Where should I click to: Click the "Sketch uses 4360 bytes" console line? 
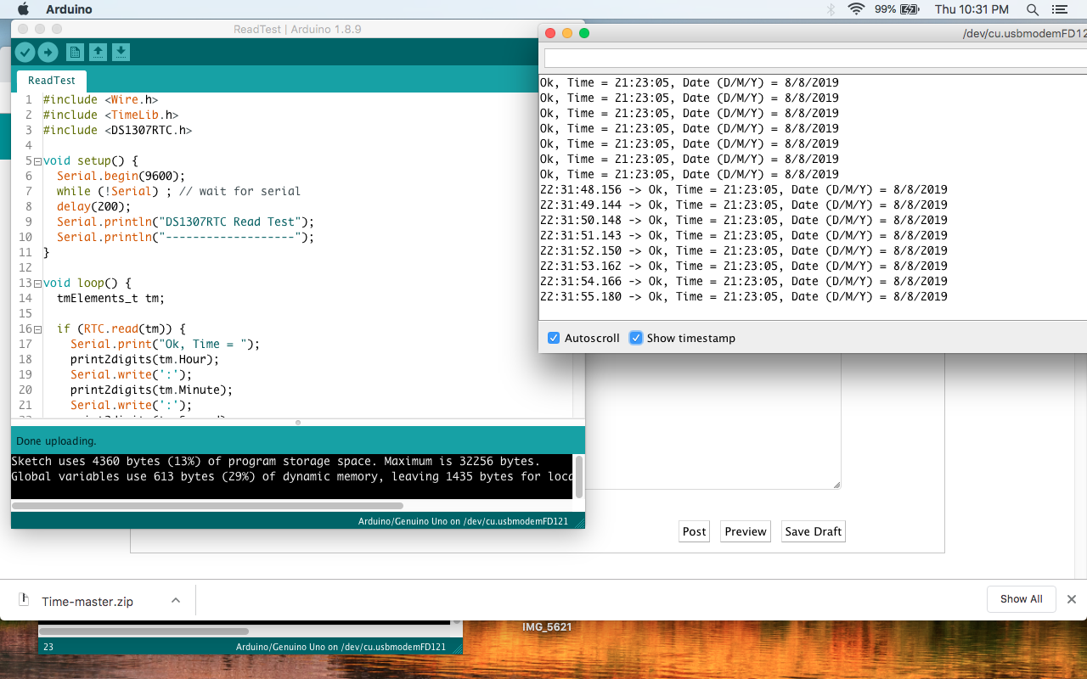click(276, 462)
